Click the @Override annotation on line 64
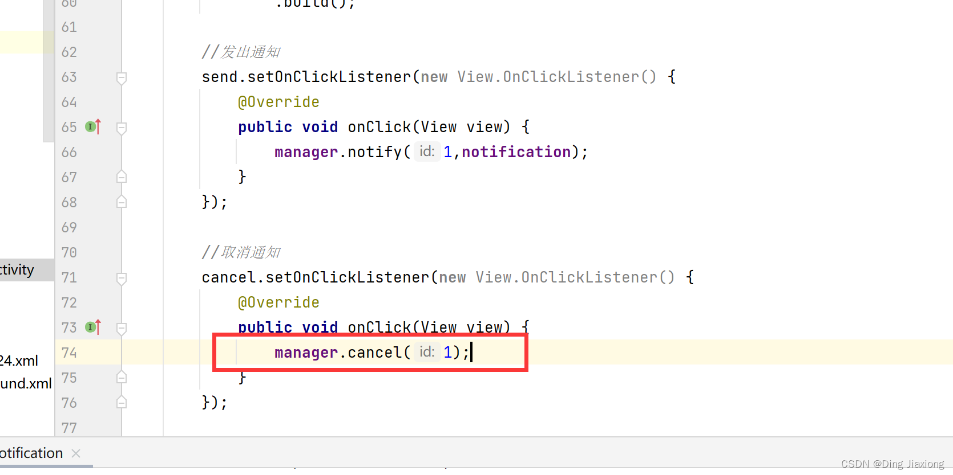The width and height of the screenshot is (953, 475). pos(278,102)
